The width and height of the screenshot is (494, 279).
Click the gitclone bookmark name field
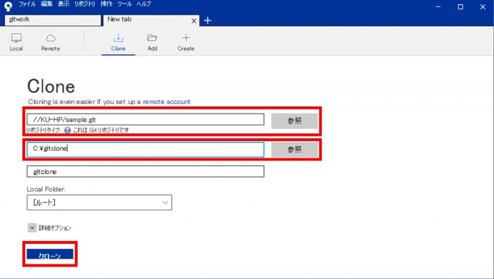tap(145, 172)
